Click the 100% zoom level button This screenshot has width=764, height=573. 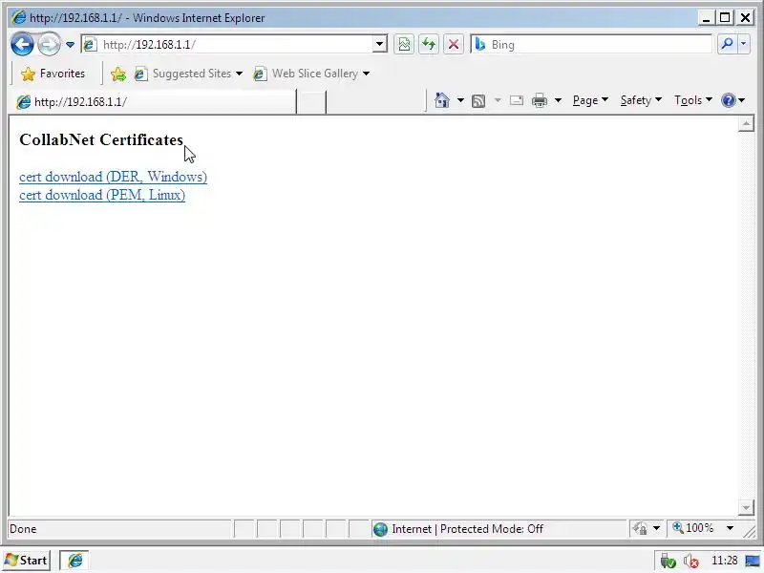tap(693, 528)
